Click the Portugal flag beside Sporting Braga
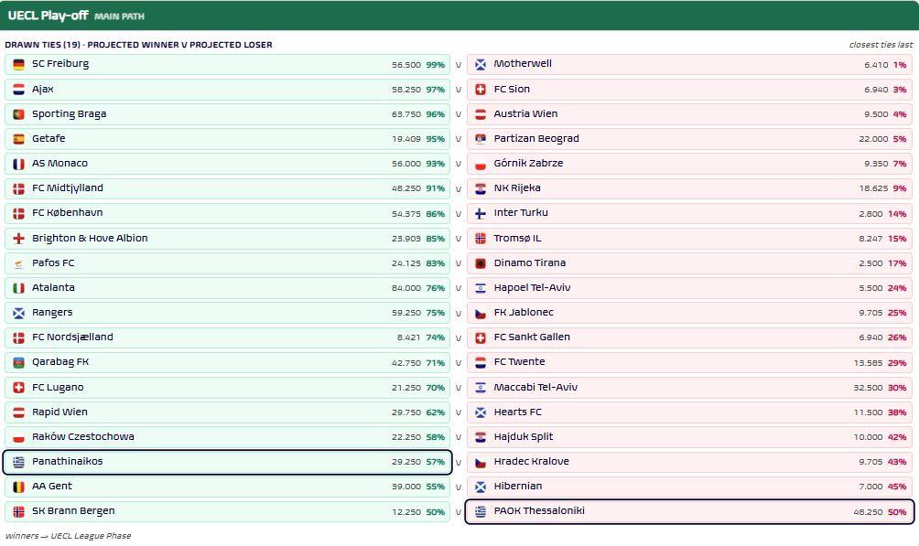The height and width of the screenshot is (546, 919). click(x=18, y=114)
